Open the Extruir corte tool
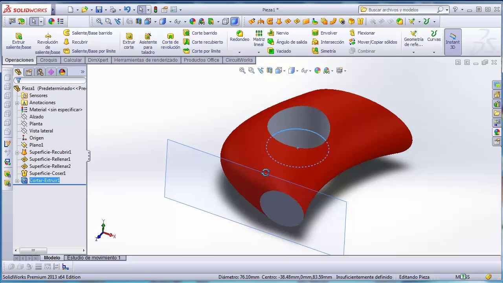Viewport: 503px width, 283px height. pyautogui.click(x=129, y=41)
